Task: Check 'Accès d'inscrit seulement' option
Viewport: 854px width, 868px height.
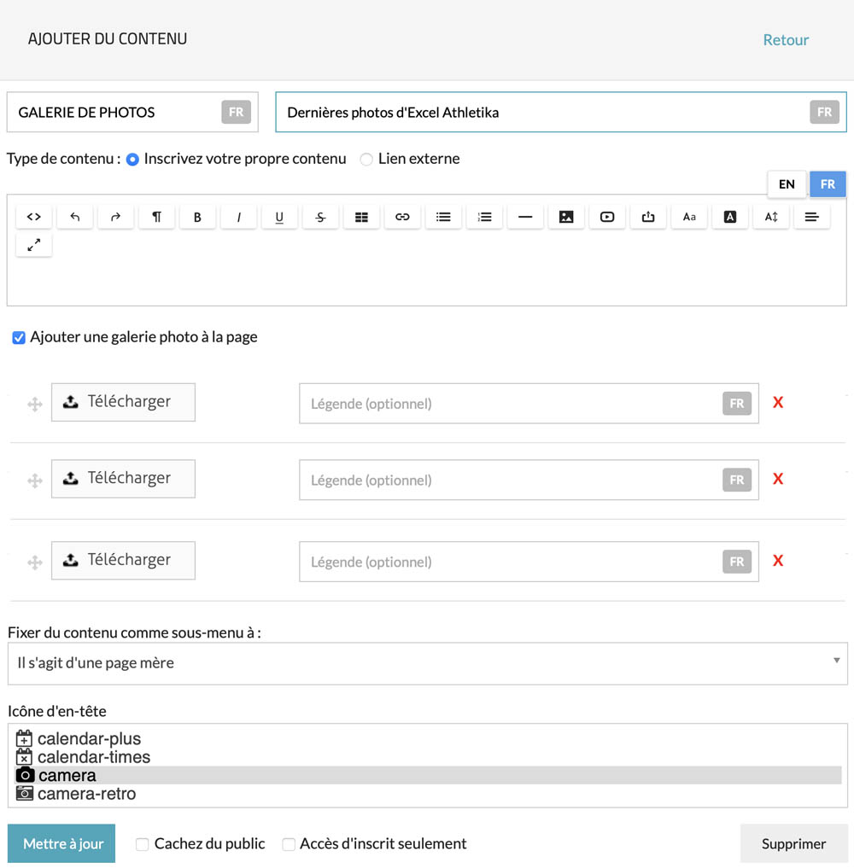Action: 289,844
